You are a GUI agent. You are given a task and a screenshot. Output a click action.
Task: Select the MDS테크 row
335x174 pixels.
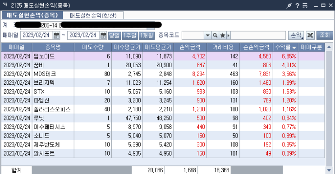pyautogui.click(x=163, y=74)
